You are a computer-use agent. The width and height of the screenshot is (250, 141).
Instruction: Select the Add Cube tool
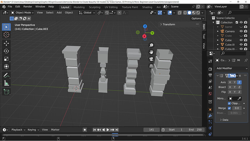click(x=7, y=92)
